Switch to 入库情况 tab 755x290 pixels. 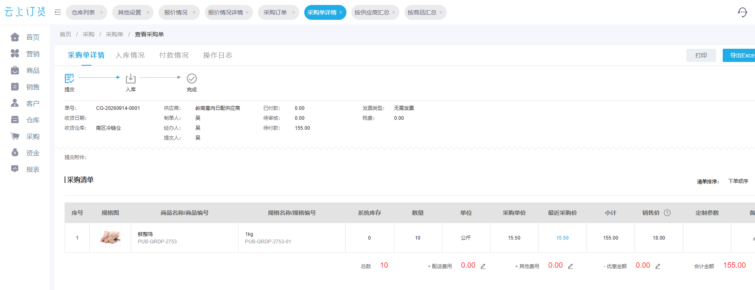pos(130,55)
